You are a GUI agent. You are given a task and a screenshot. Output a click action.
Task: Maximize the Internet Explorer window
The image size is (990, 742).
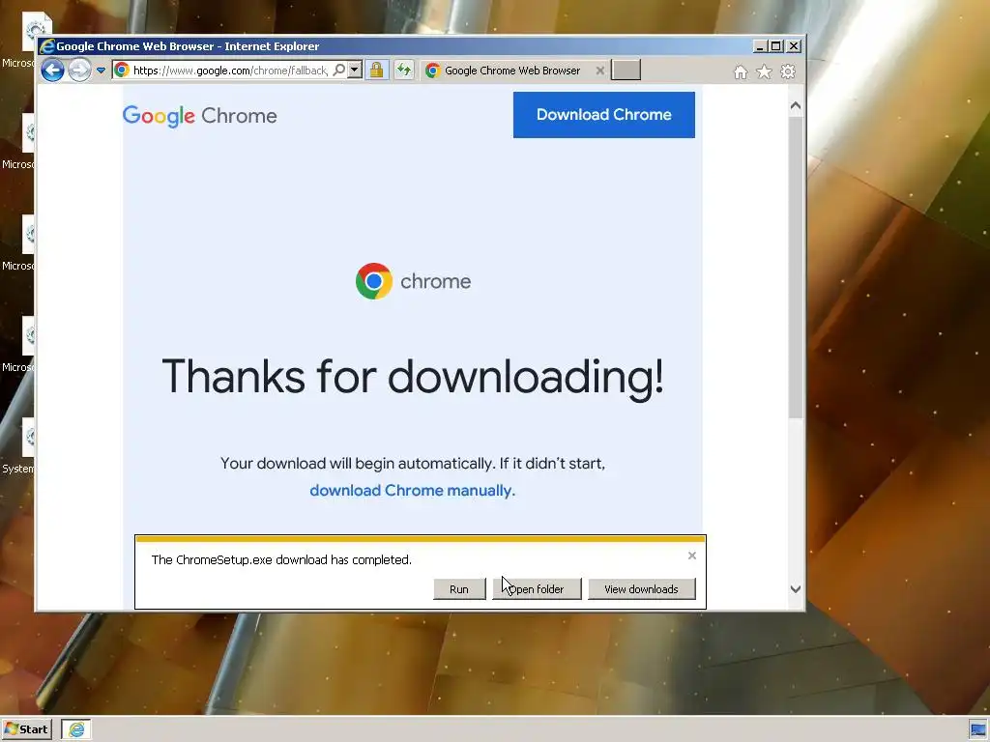click(776, 46)
